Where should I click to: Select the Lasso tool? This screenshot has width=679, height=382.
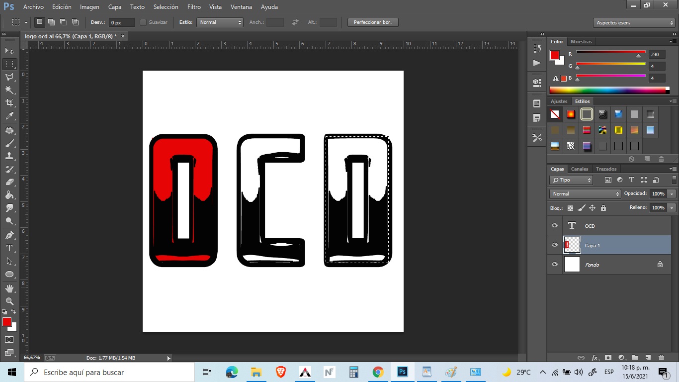[x=9, y=77]
